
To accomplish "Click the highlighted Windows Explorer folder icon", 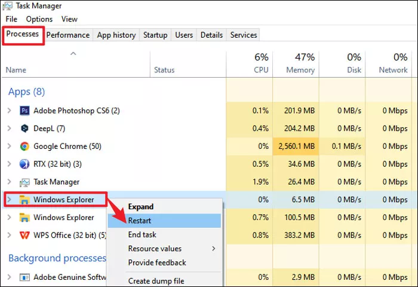I will tap(24, 200).
